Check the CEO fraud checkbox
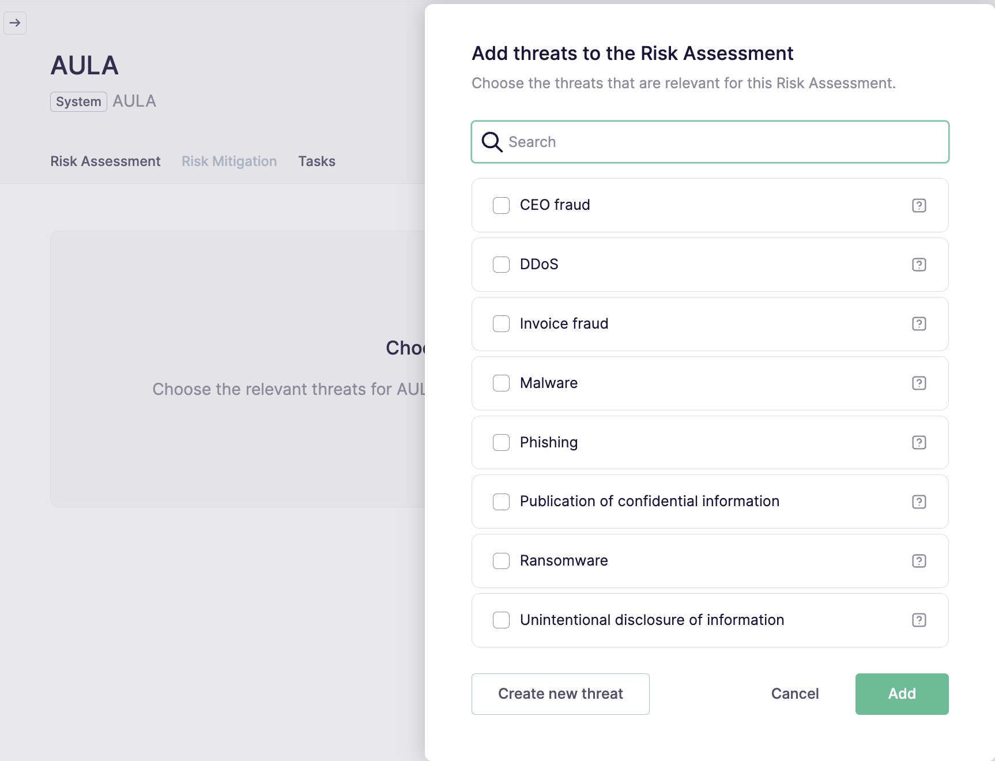Viewport: 995px width, 761px height. 501,205
